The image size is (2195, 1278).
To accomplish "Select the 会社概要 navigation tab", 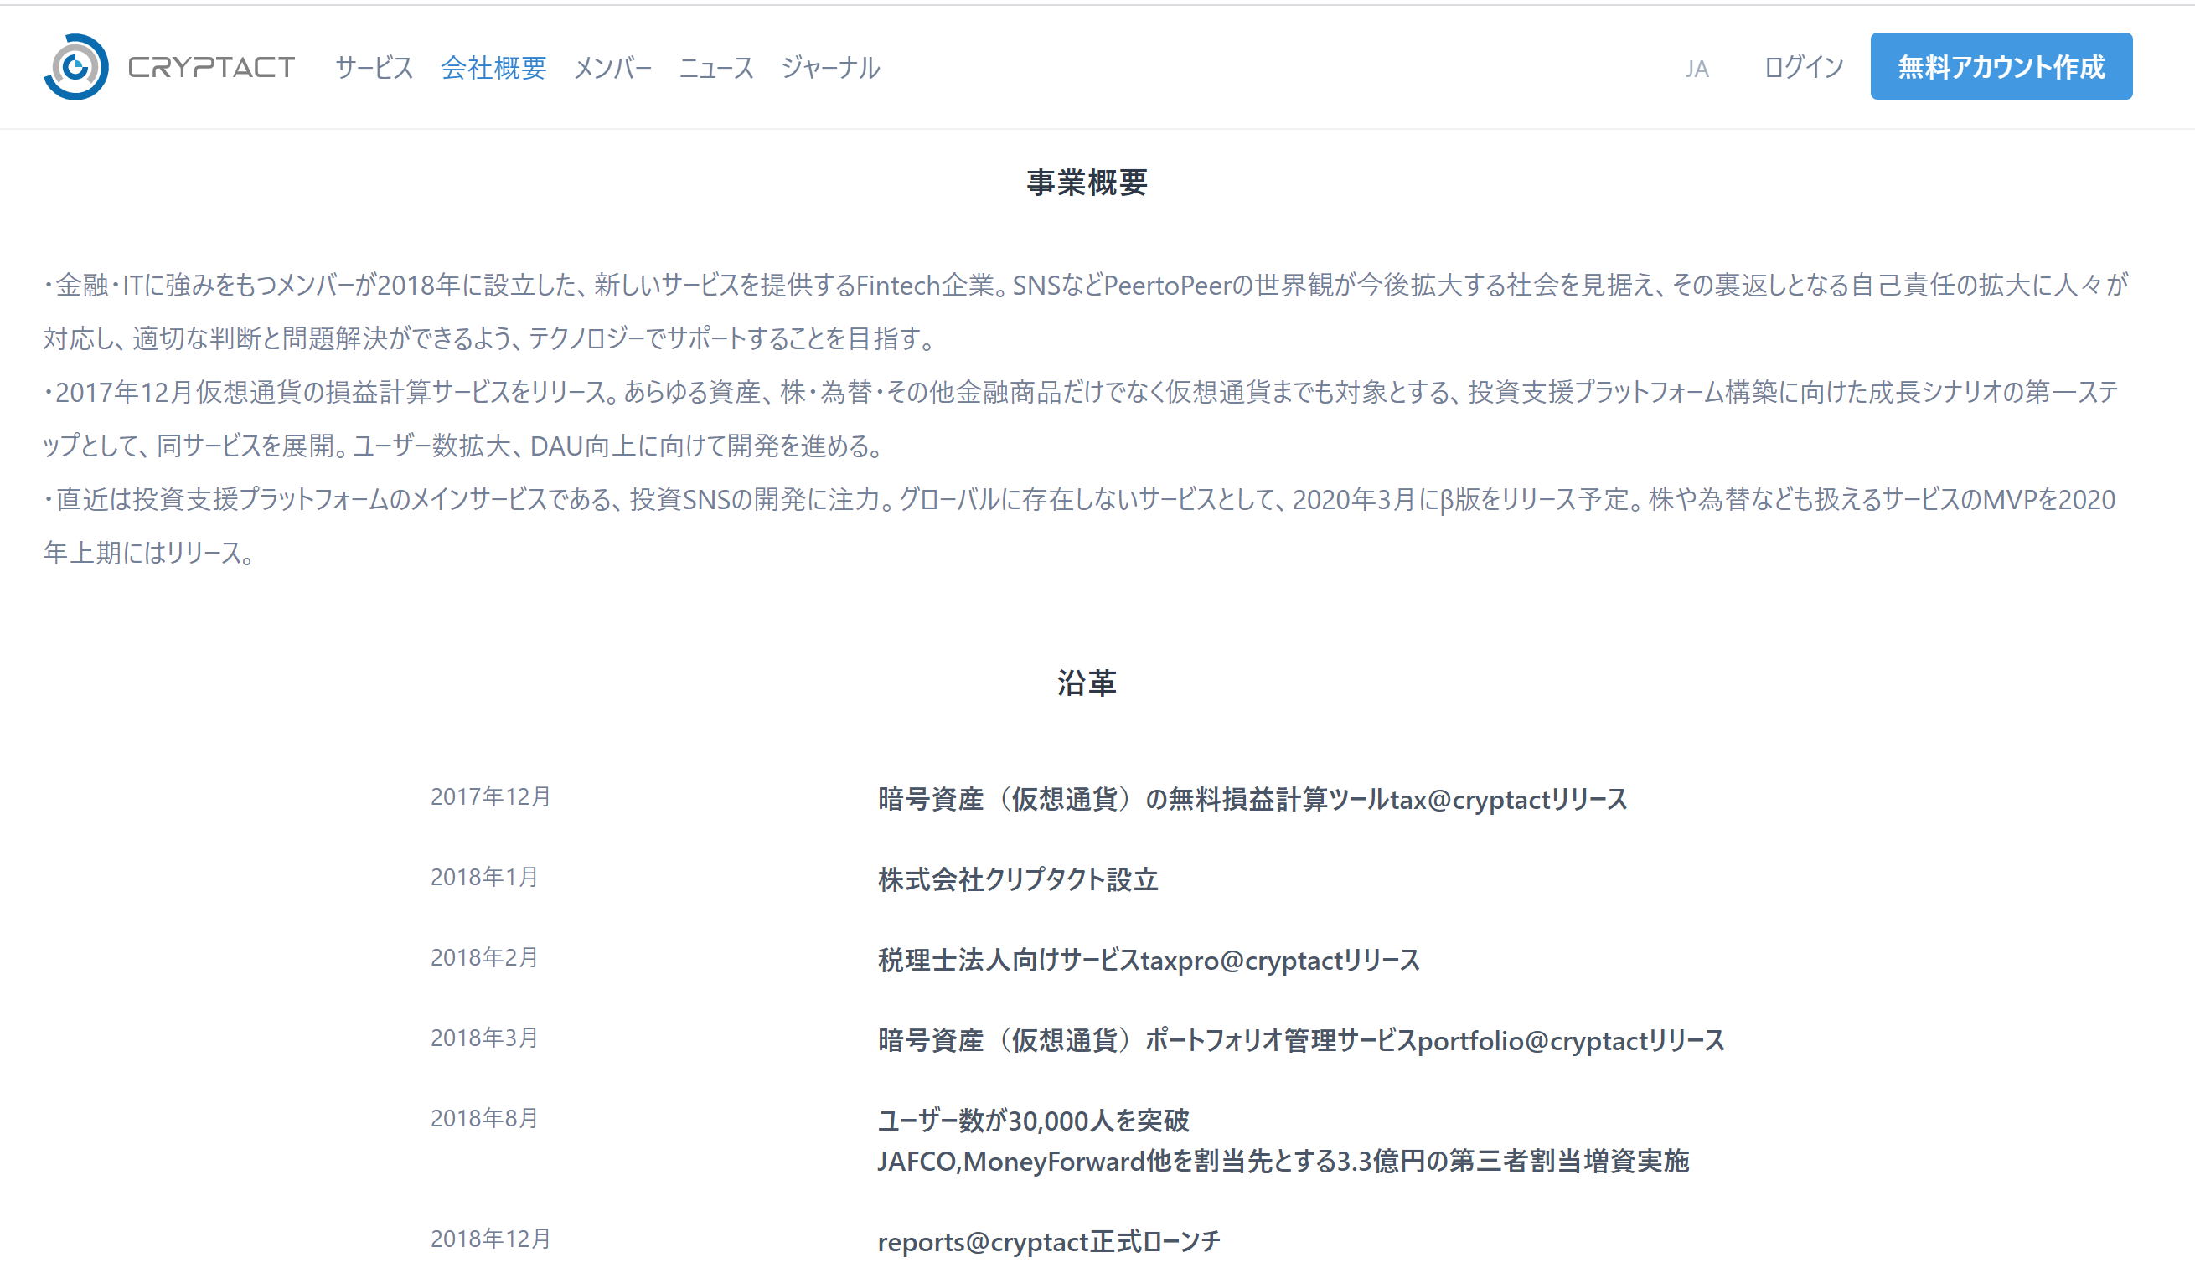I will [x=493, y=67].
